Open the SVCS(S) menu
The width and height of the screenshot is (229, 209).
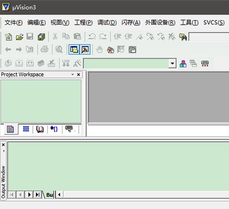point(214,23)
